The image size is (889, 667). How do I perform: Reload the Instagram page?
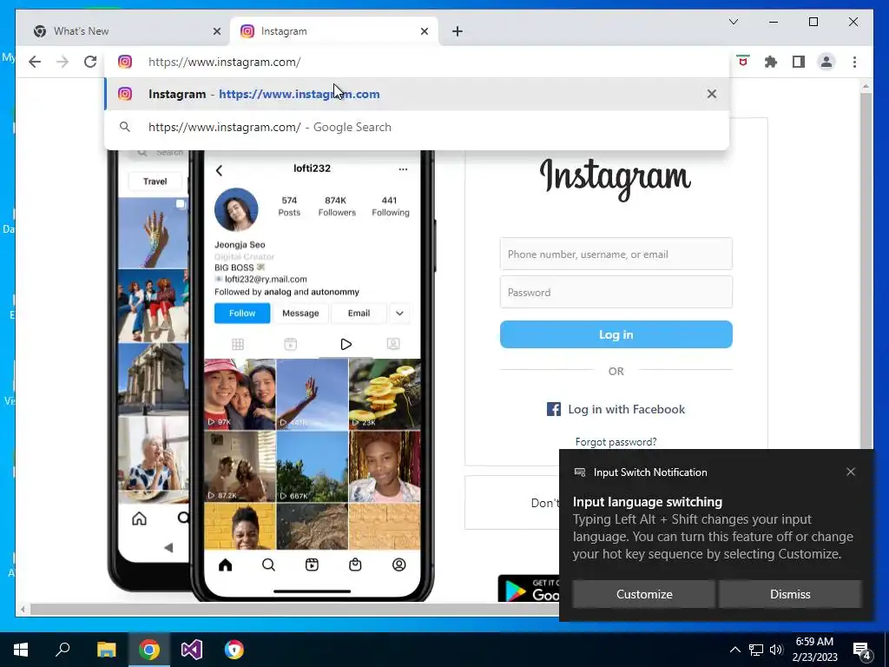90,62
